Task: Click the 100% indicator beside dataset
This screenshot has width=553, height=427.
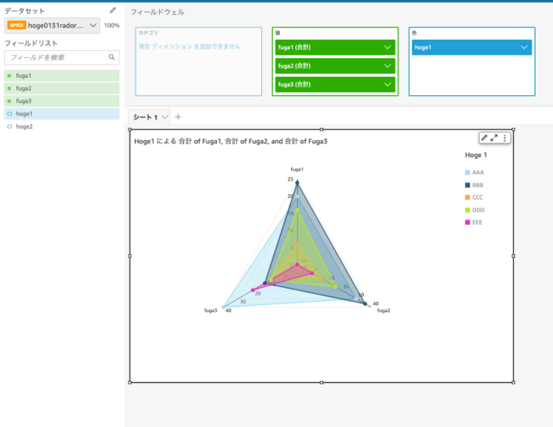Action: pyautogui.click(x=111, y=25)
